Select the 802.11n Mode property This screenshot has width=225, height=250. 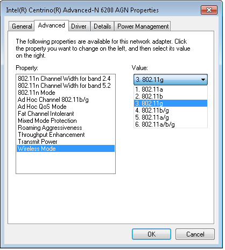[66, 93]
